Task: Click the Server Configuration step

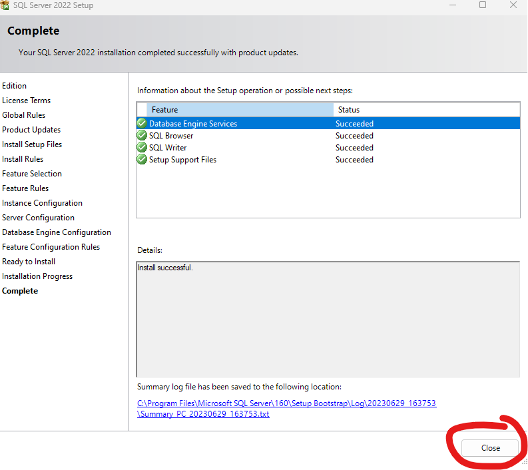Action: pos(38,218)
